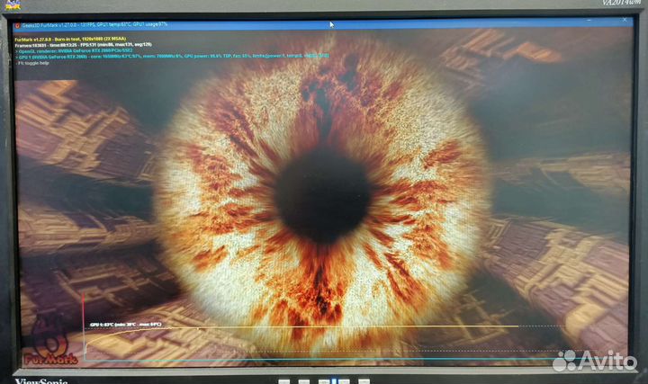Click the Frames and FPS stats line
648x384 pixels.
click(x=83, y=45)
